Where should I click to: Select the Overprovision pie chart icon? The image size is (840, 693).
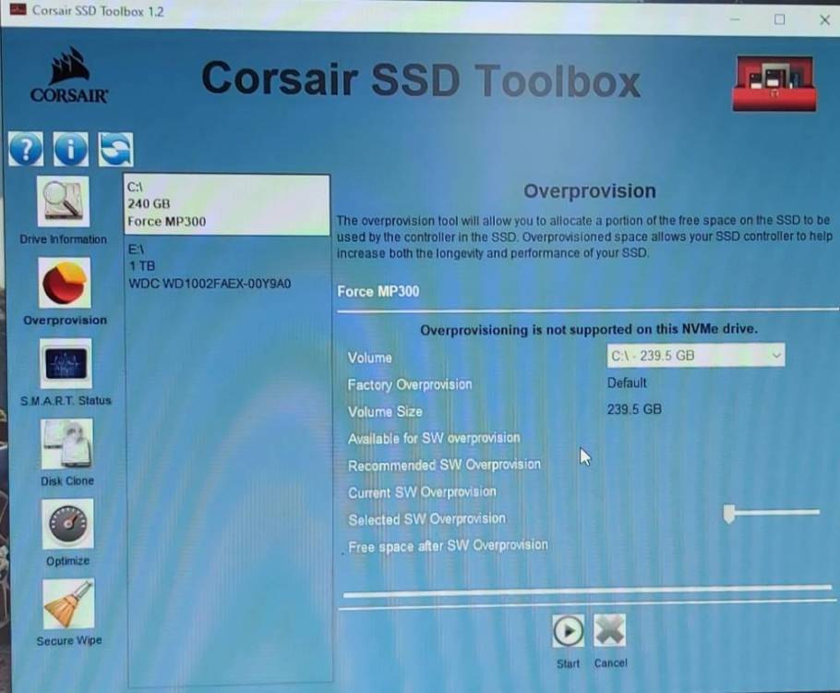pyautogui.click(x=65, y=282)
